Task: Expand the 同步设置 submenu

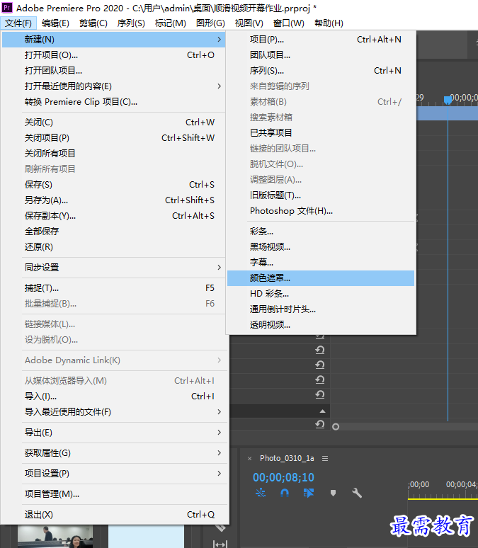Action: coord(113,268)
